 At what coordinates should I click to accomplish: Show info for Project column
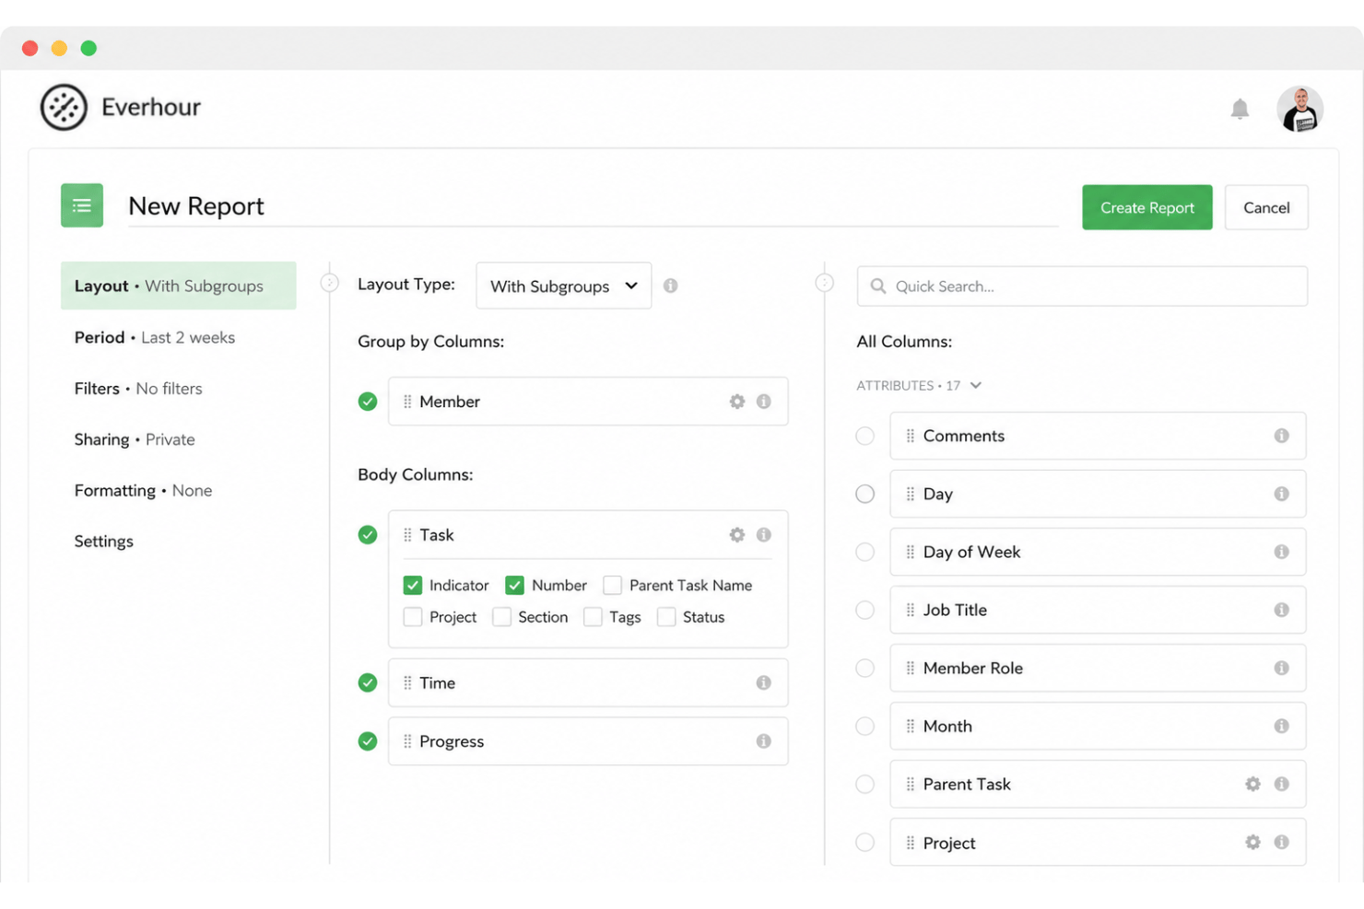[x=1281, y=842]
